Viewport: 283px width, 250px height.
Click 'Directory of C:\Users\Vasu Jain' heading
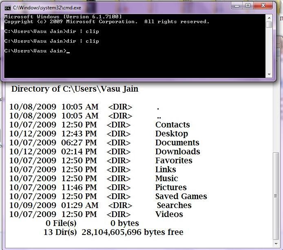75,89
